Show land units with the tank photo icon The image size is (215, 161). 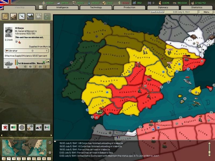(x=14, y=16)
